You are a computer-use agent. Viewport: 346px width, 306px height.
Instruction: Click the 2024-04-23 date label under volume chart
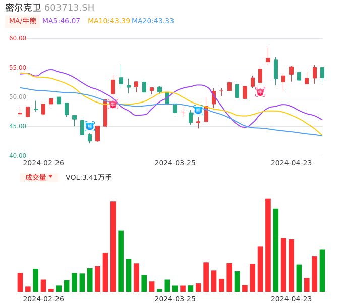pos(292,299)
